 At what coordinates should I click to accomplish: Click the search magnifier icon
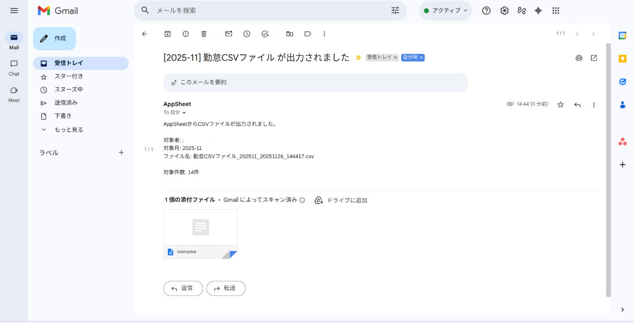(x=145, y=10)
